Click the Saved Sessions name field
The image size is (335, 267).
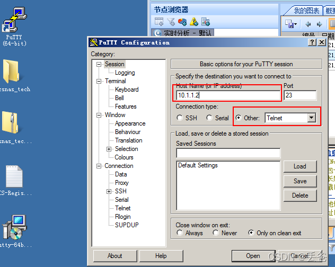tap(228, 153)
